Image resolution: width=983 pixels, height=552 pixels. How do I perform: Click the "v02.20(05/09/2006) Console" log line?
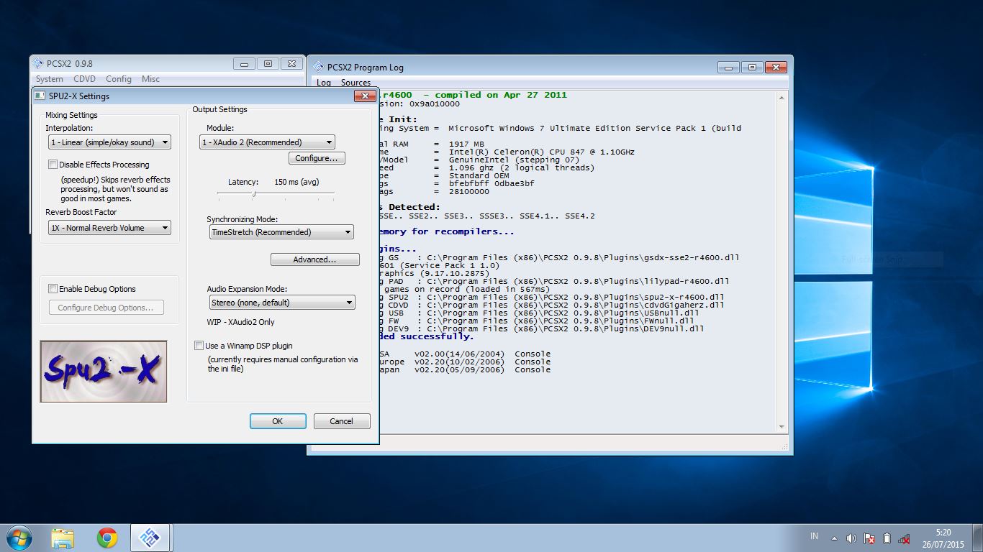tap(482, 370)
